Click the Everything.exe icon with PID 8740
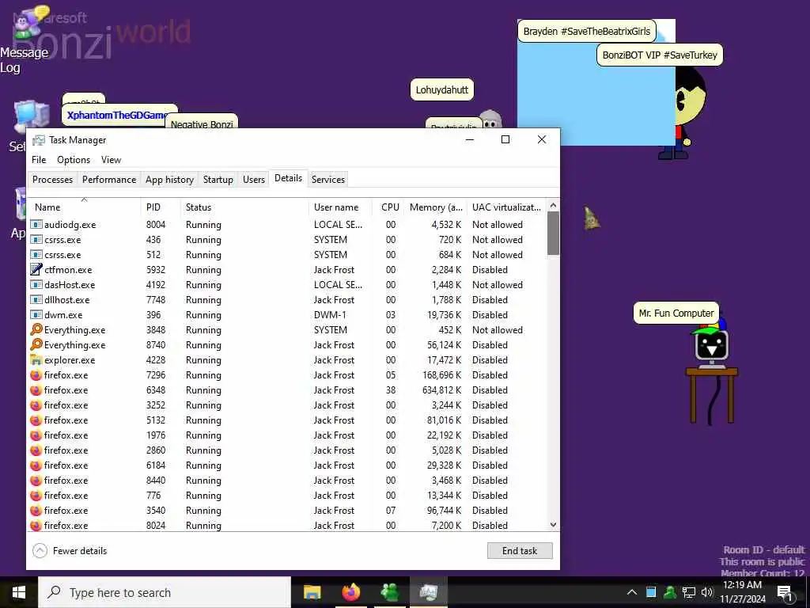 coord(36,344)
